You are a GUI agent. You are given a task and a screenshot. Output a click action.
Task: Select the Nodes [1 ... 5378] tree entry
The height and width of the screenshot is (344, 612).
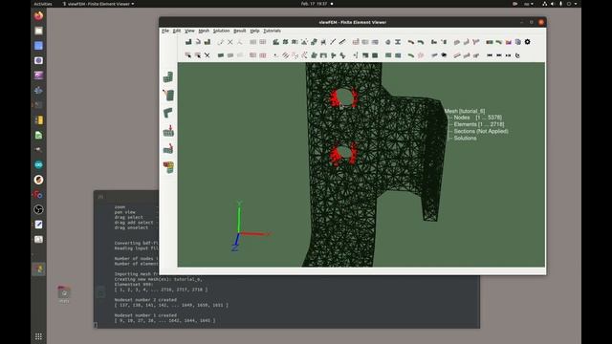pyautogui.click(x=478, y=118)
